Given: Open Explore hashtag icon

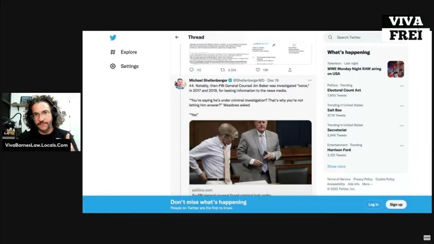Looking at the screenshot, I should (x=113, y=52).
